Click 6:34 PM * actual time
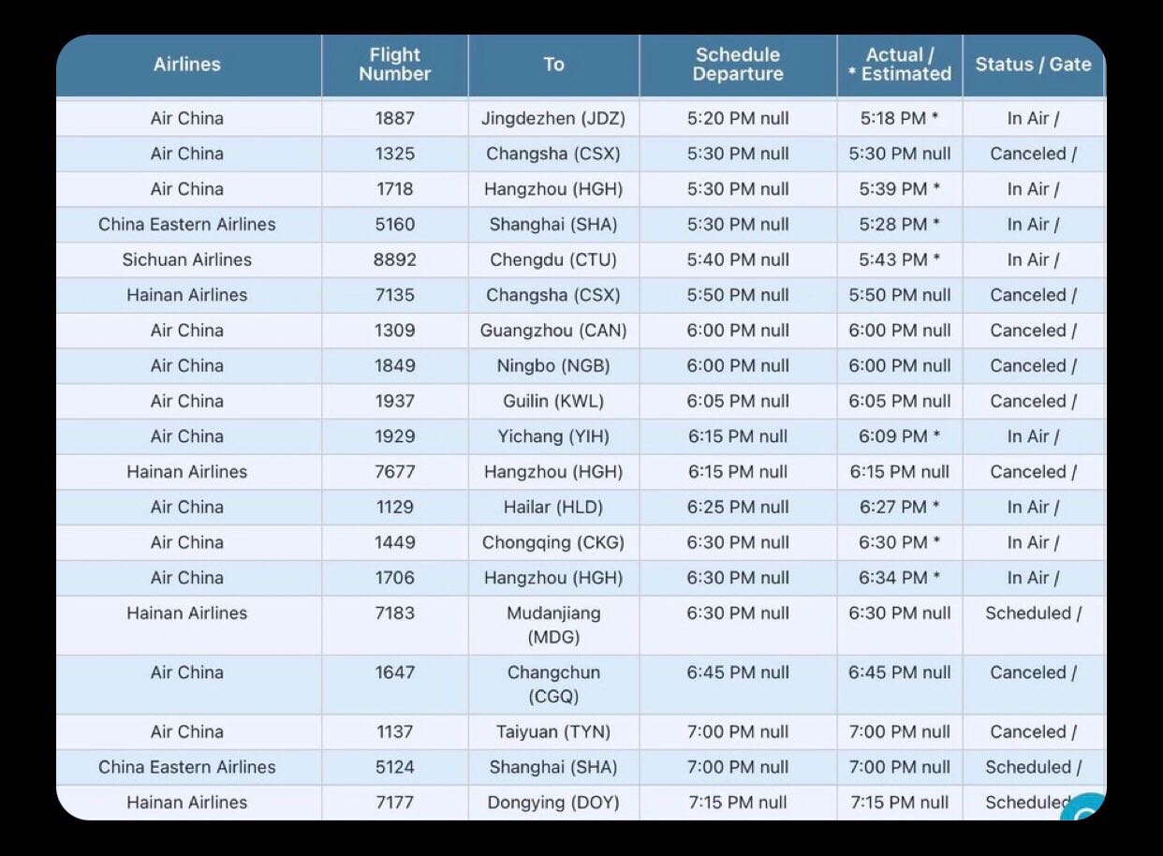This screenshot has width=1163, height=856. coord(900,578)
